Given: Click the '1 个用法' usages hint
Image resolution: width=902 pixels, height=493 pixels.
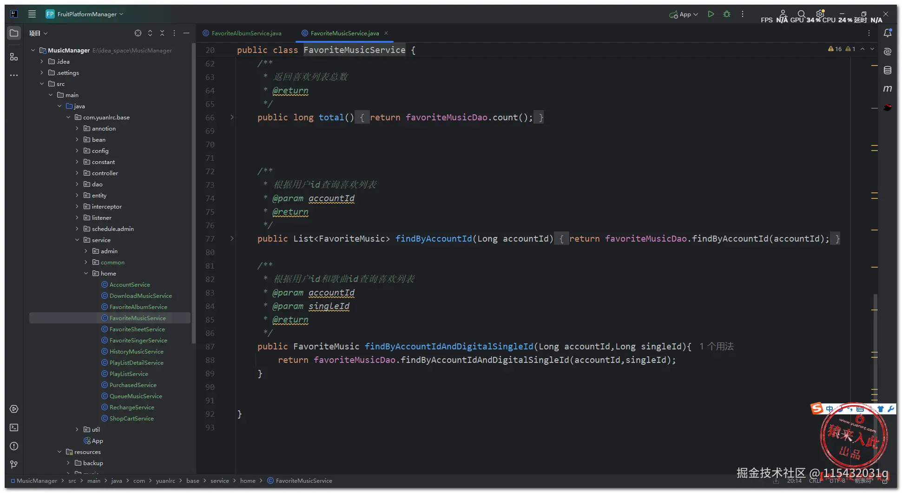Looking at the screenshot, I should coord(717,346).
